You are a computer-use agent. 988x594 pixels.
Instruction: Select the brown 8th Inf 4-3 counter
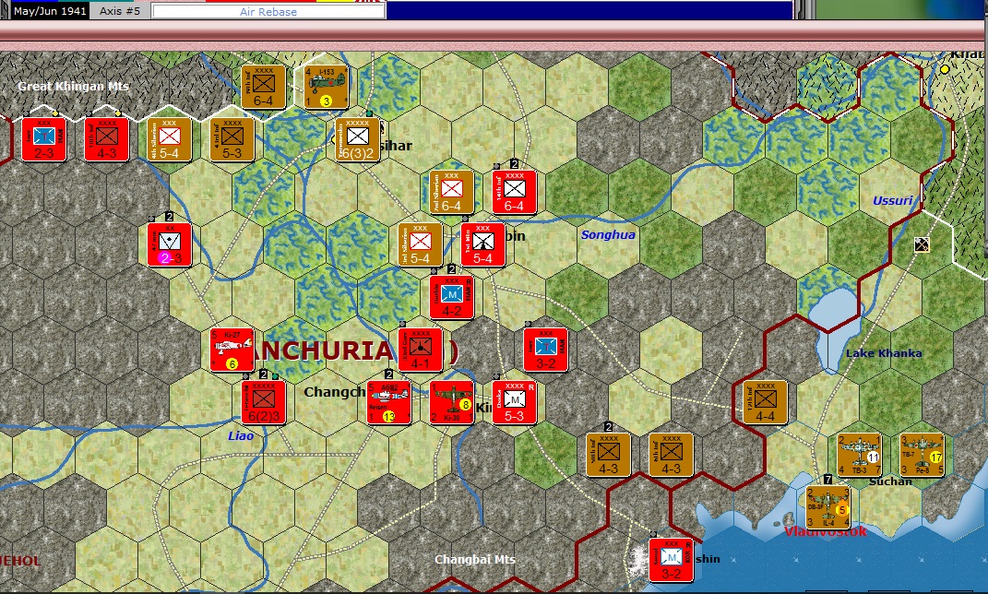click(671, 455)
